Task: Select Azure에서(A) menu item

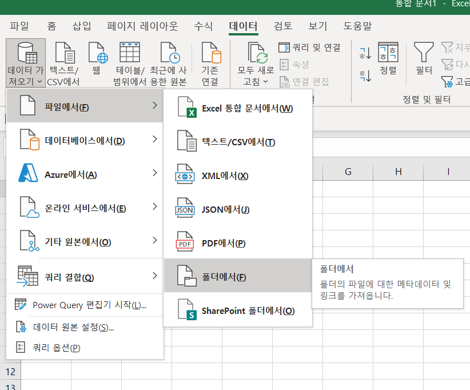Action: [85, 173]
